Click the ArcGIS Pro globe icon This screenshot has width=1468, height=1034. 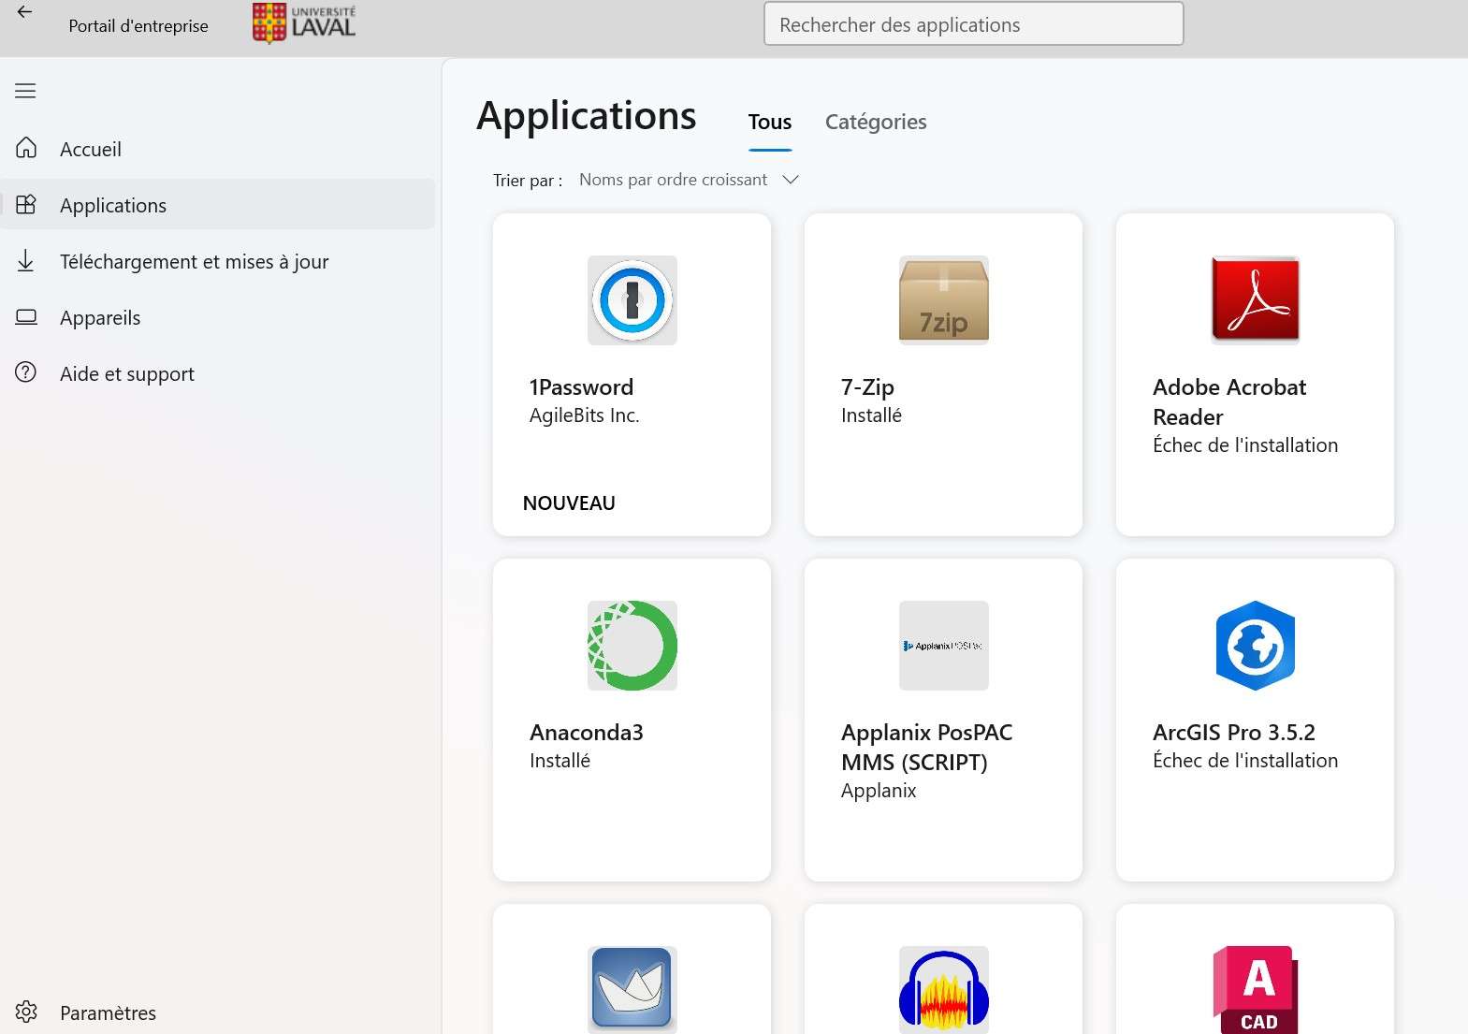[x=1255, y=646]
